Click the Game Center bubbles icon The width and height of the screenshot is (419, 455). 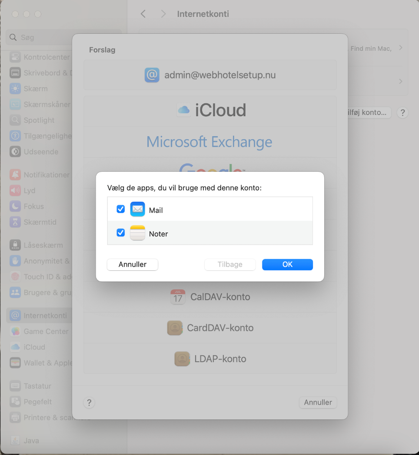pyautogui.click(x=15, y=331)
